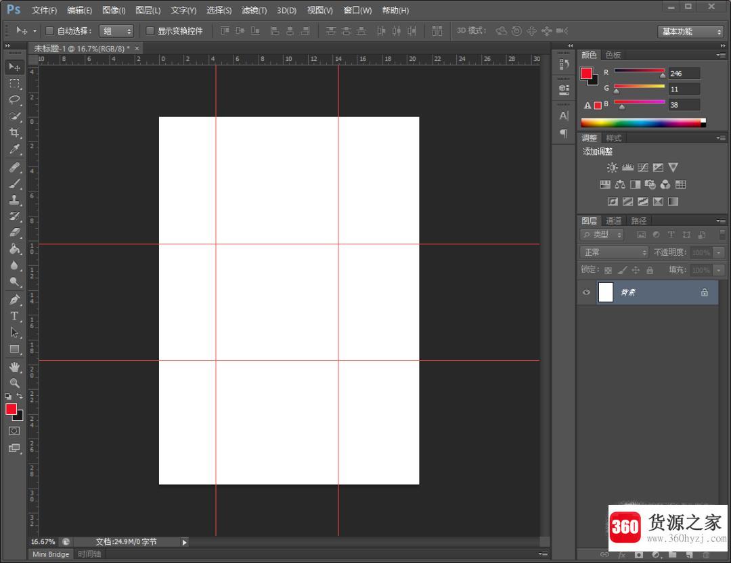Select the History Brush tool
This screenshot has width=731, height=563.
[14, 217]
